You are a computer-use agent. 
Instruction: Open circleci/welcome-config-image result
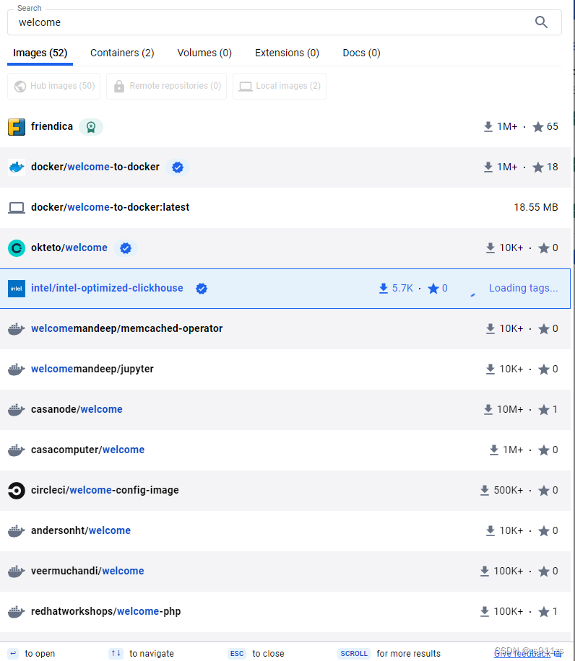[285, 491]
